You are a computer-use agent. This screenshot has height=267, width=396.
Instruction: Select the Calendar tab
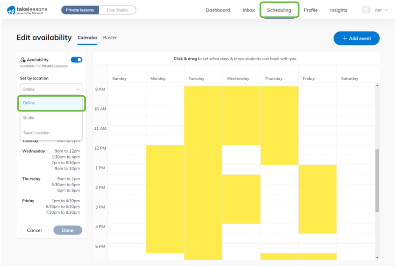pos(87,37)
